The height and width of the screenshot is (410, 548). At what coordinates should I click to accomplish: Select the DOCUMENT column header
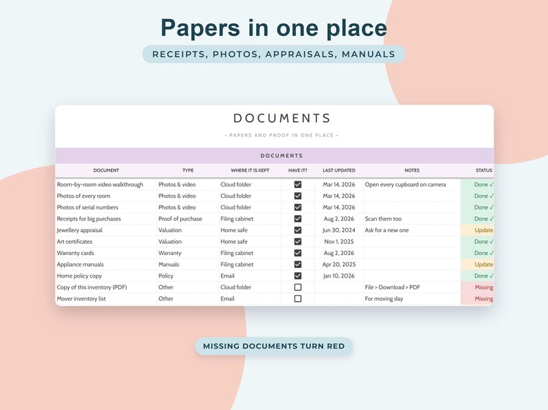(106, 170)
